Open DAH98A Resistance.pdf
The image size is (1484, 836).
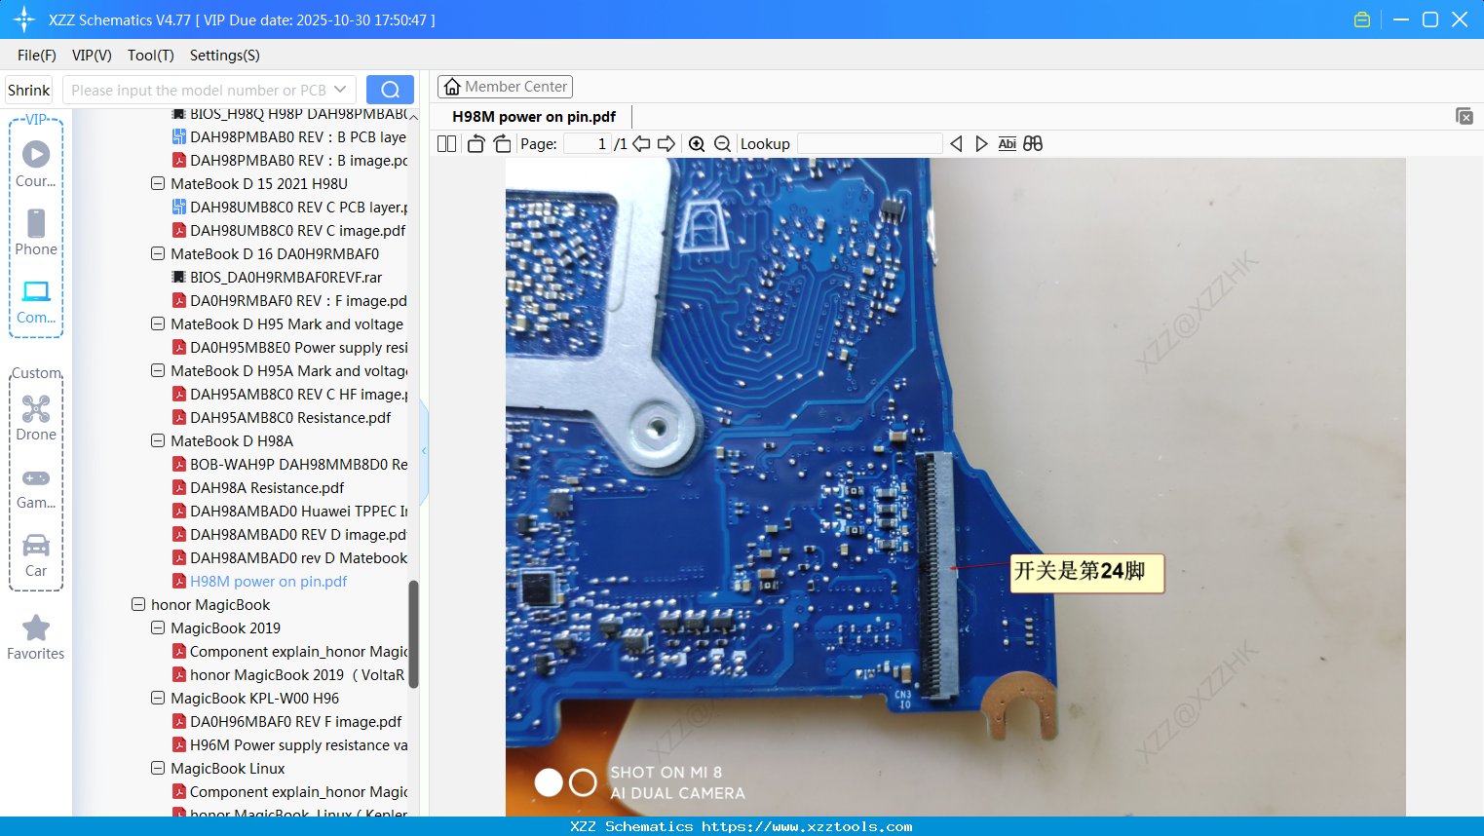258,487
